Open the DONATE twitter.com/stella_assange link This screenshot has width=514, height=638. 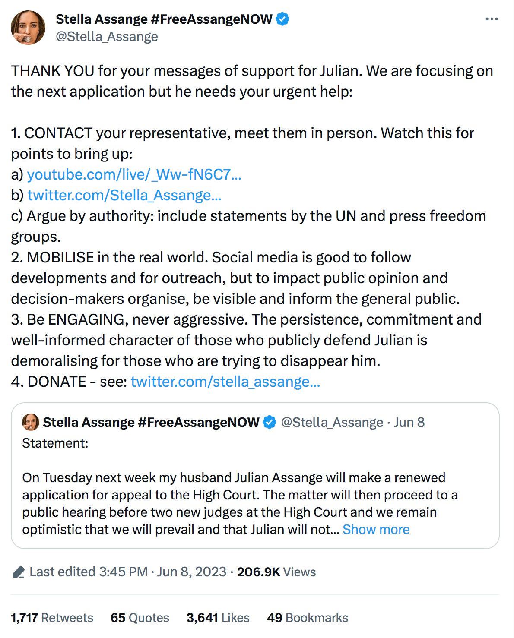(x=225, y=382)
